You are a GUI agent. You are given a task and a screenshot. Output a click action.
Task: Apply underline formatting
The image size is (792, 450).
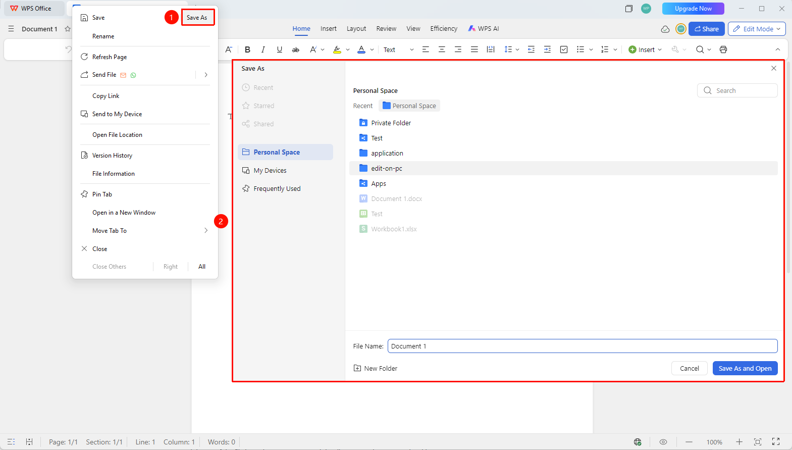pos(279,49)
